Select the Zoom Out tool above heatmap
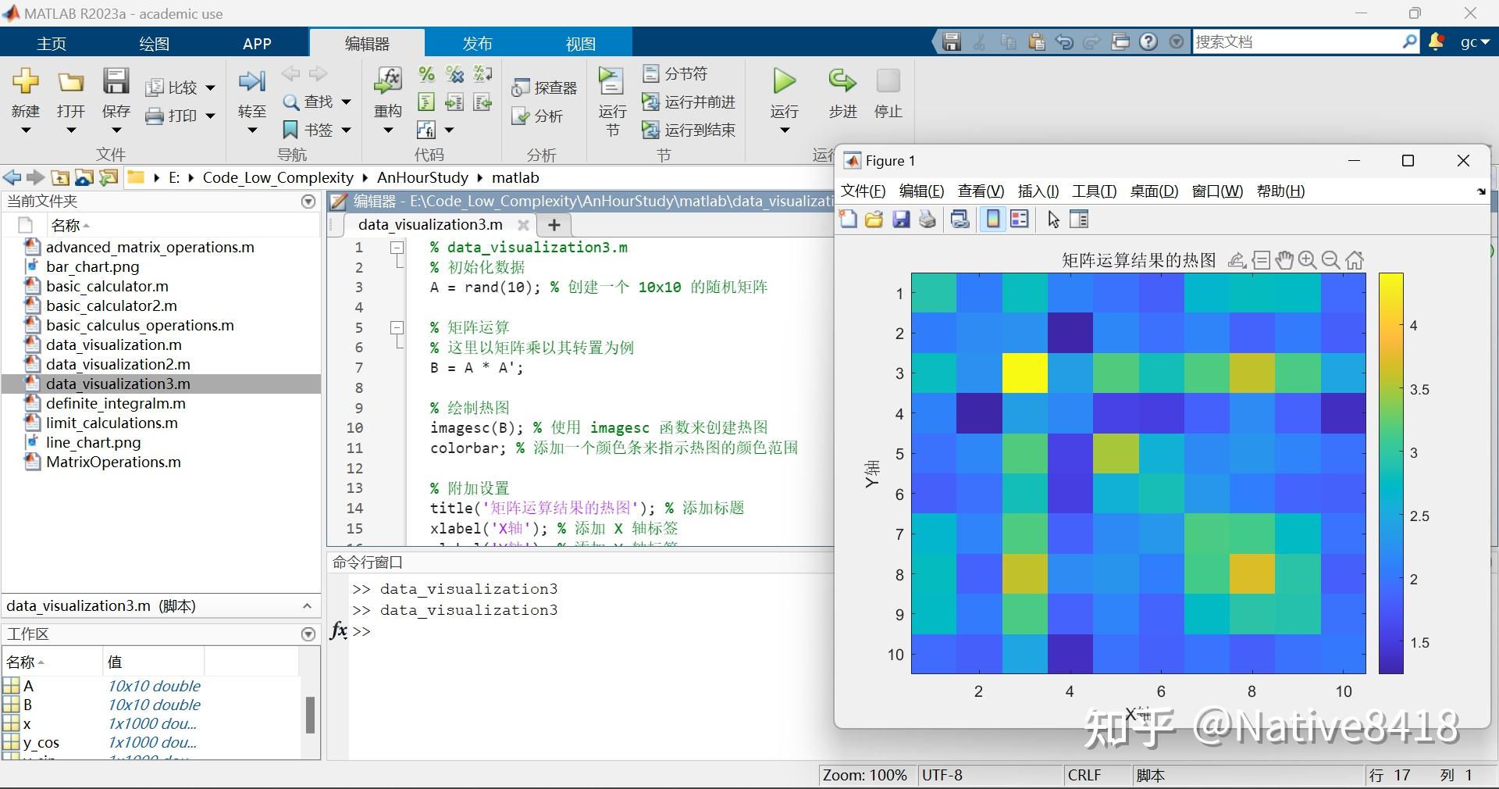Screen dimensions: 1499x789 (1331, 260)
